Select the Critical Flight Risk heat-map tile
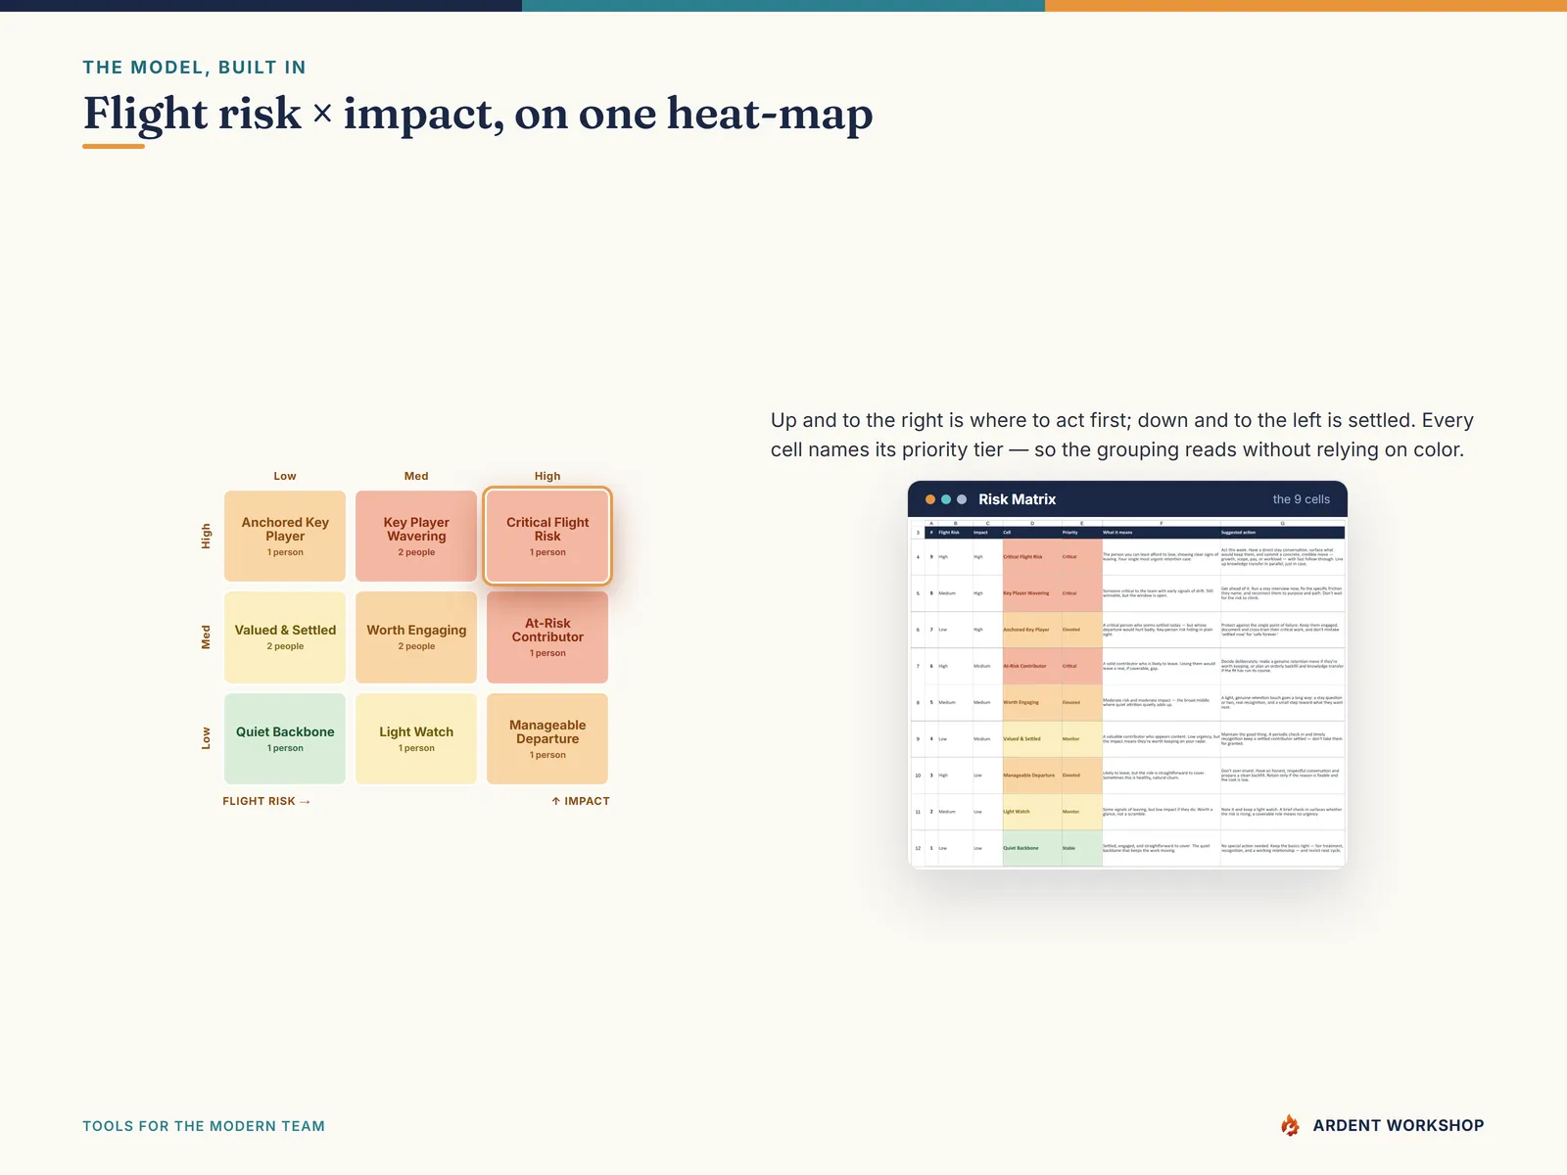Image resolution: width=1567 pixels, height=1175 pixels. (x=547, y=536)
